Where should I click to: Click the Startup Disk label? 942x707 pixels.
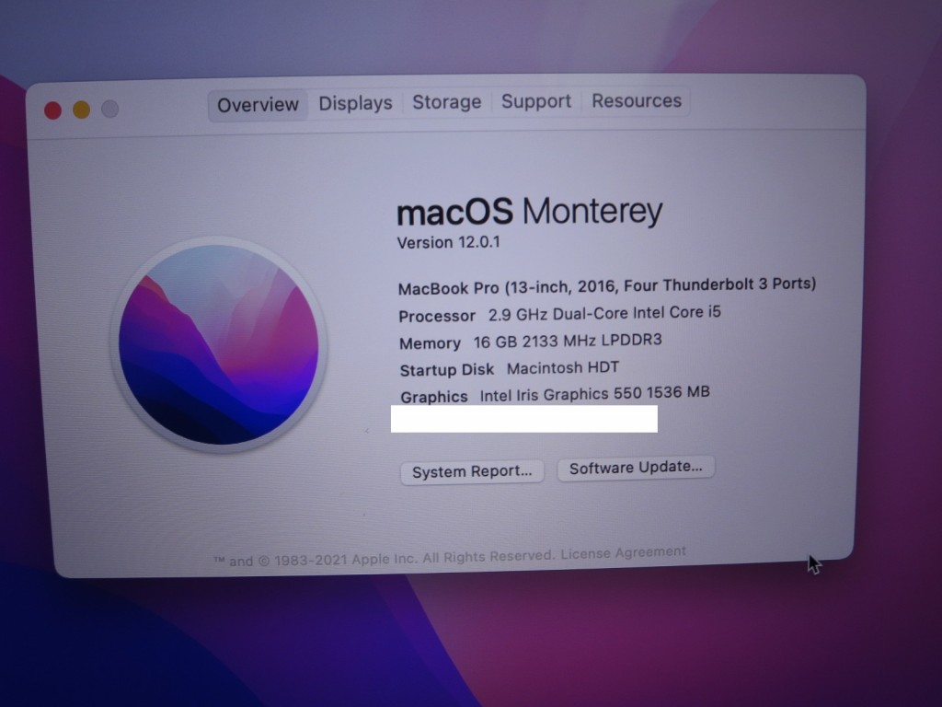(x=447, y=370)
